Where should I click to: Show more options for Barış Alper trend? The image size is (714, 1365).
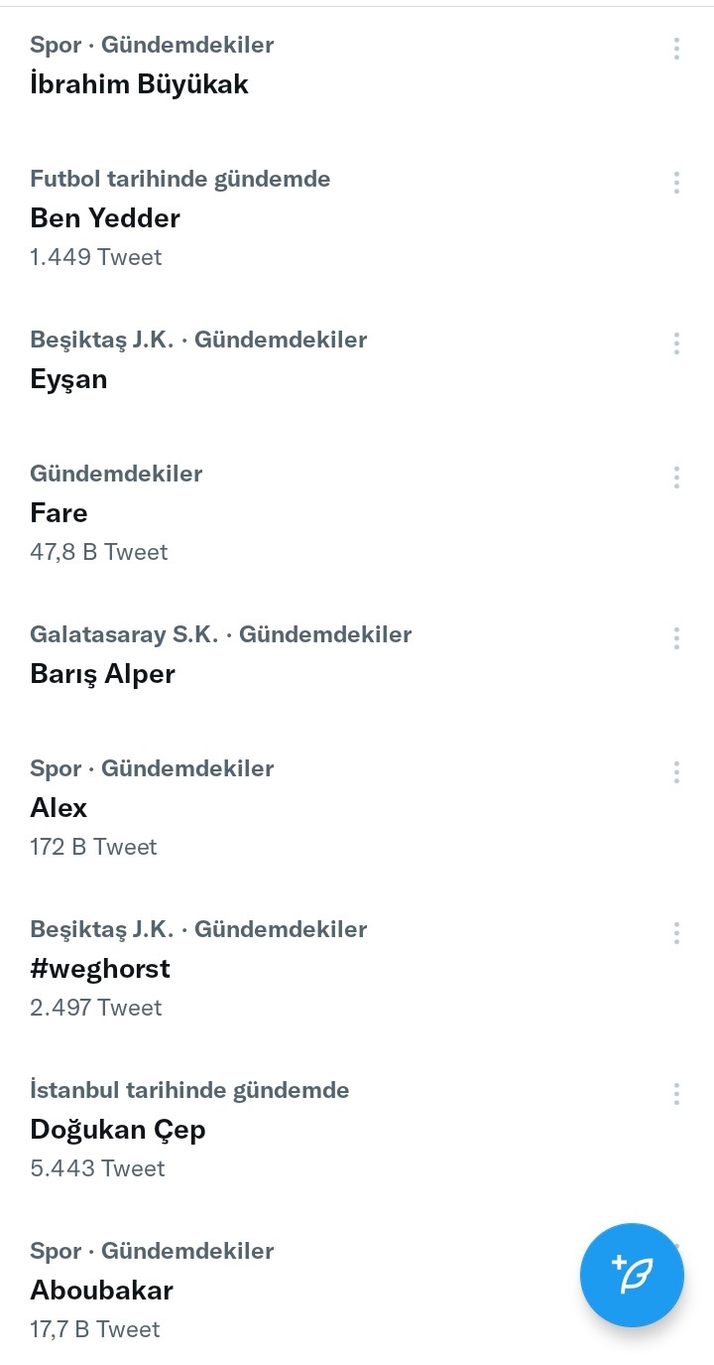coord(676,638)
